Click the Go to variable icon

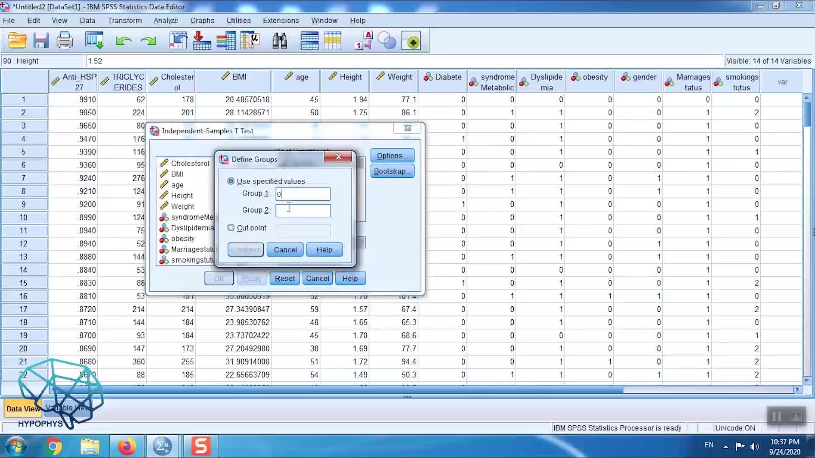[x=202, y=41]
